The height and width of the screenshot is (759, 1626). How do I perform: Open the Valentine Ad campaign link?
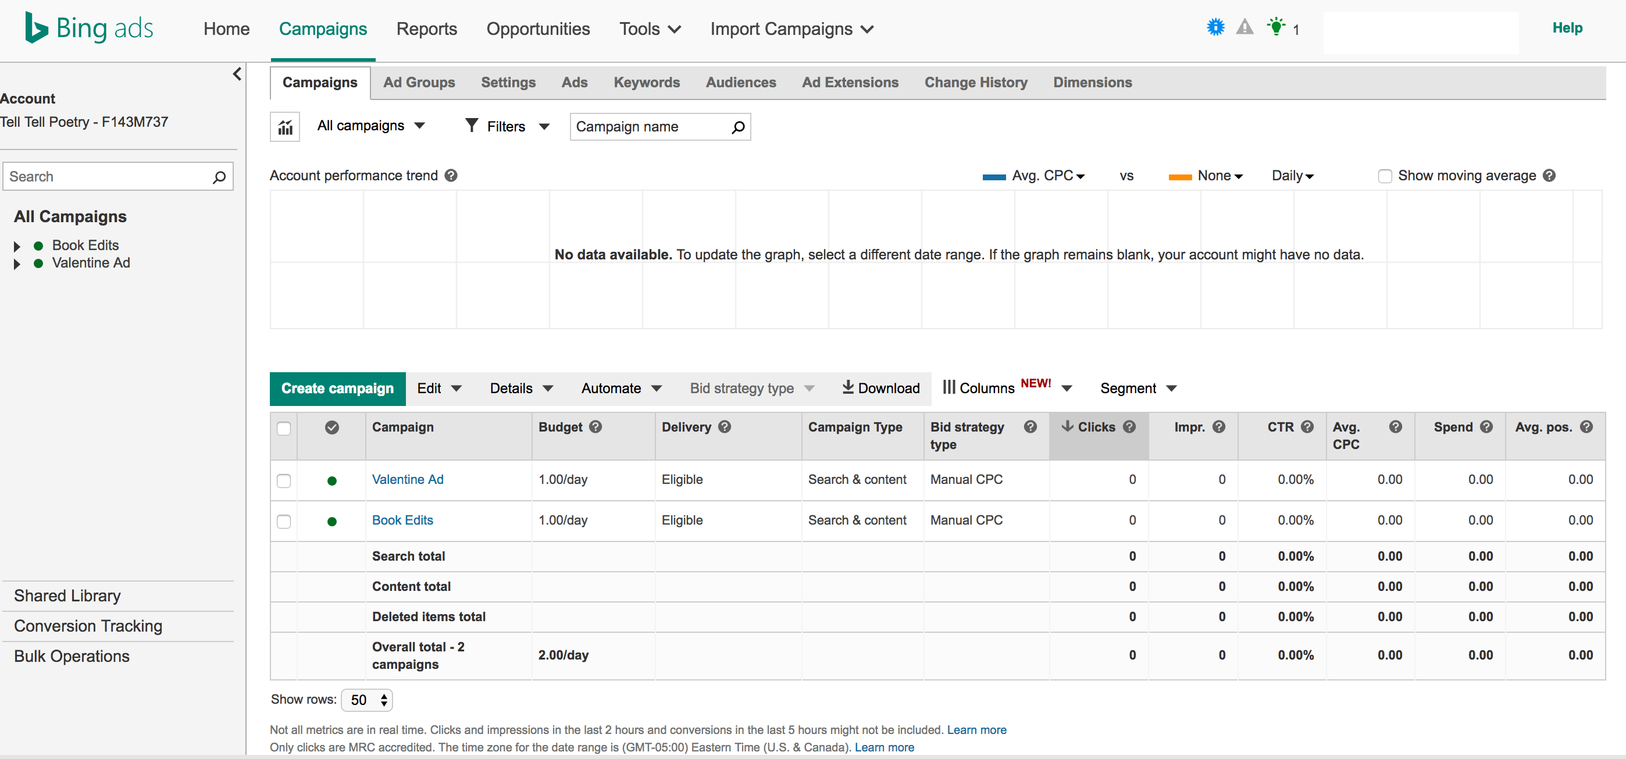click(407, 479)
